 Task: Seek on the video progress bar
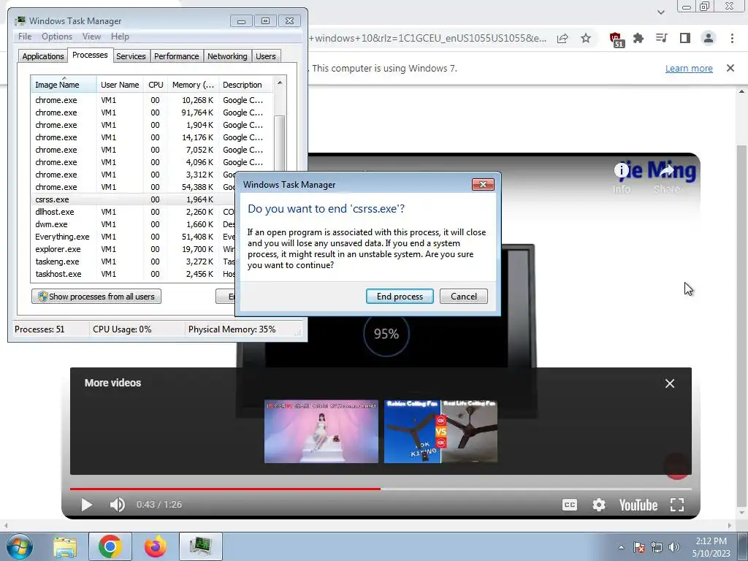pos(381,489)
